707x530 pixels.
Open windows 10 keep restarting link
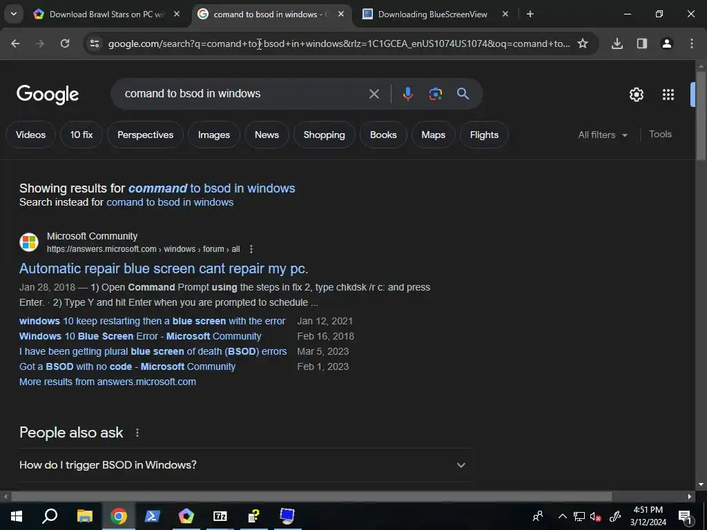pos(153,321)
